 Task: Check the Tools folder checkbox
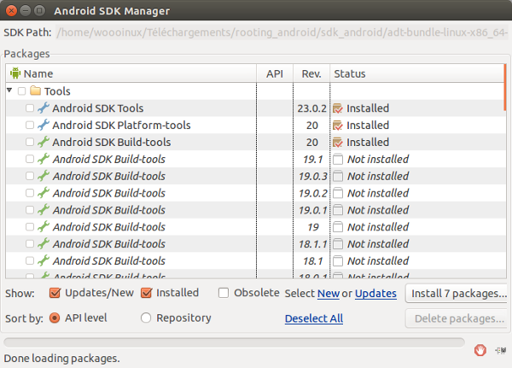[x=21, y=91]
